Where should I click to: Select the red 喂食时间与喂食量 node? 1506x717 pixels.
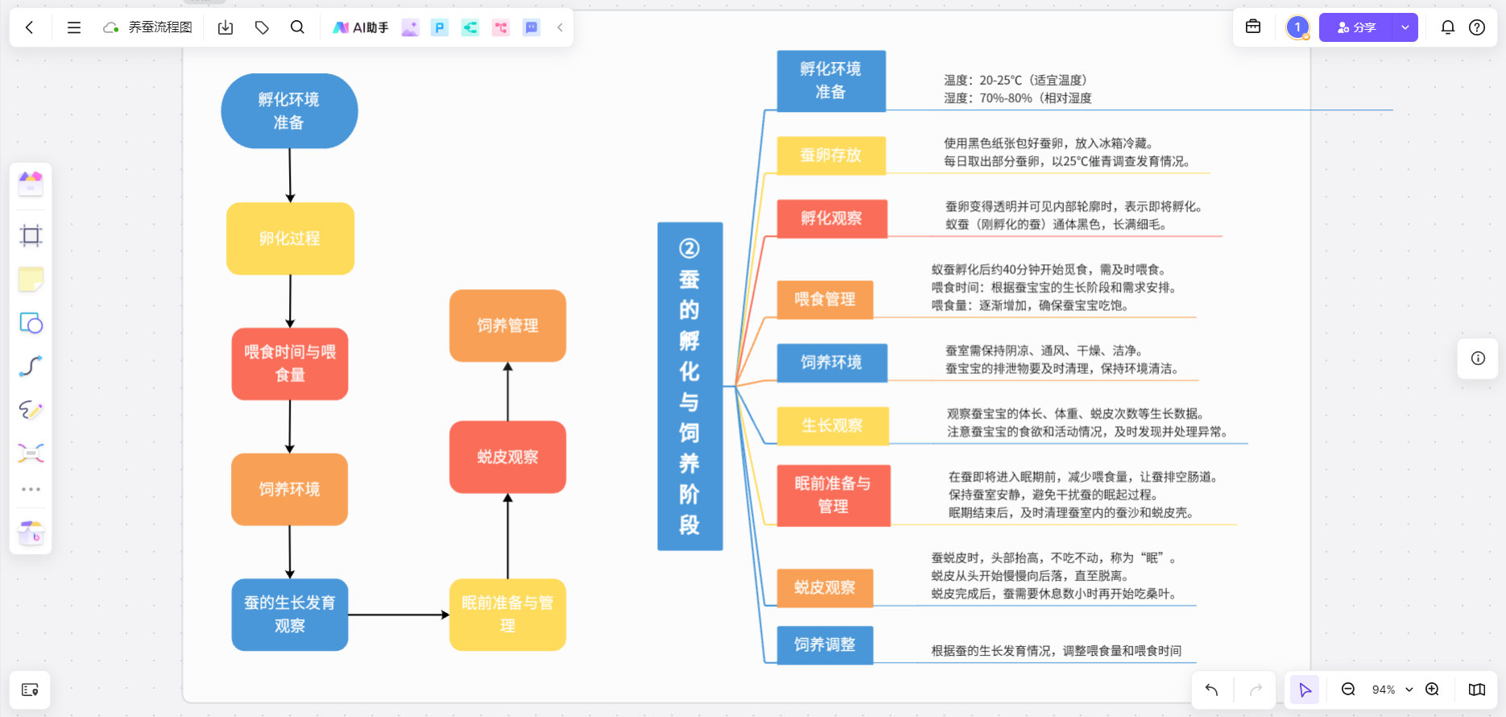tap(290, 363)
